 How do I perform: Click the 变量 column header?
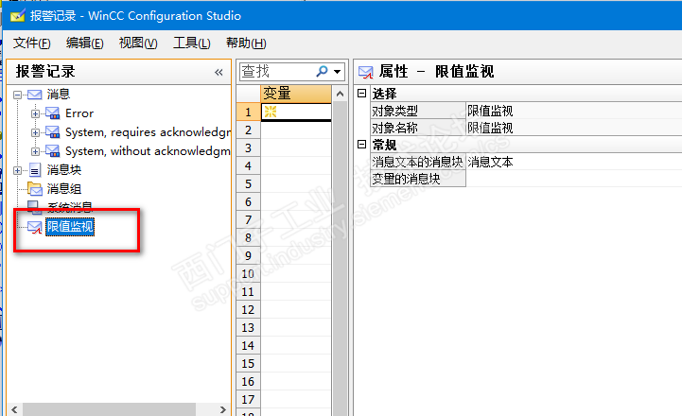pos(296,94)
